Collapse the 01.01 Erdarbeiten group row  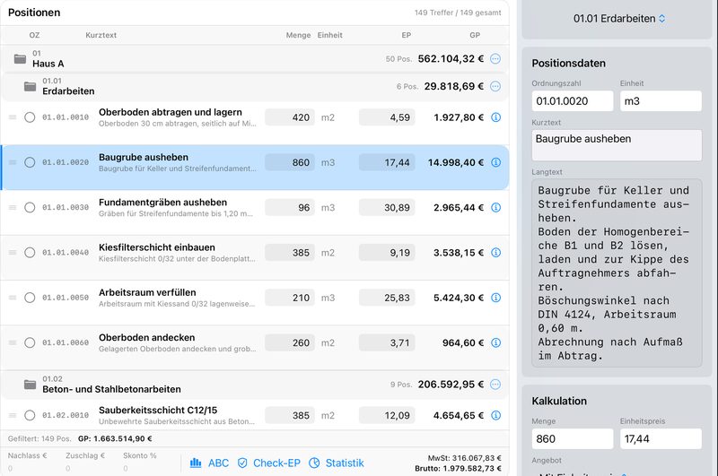(255, 86)
